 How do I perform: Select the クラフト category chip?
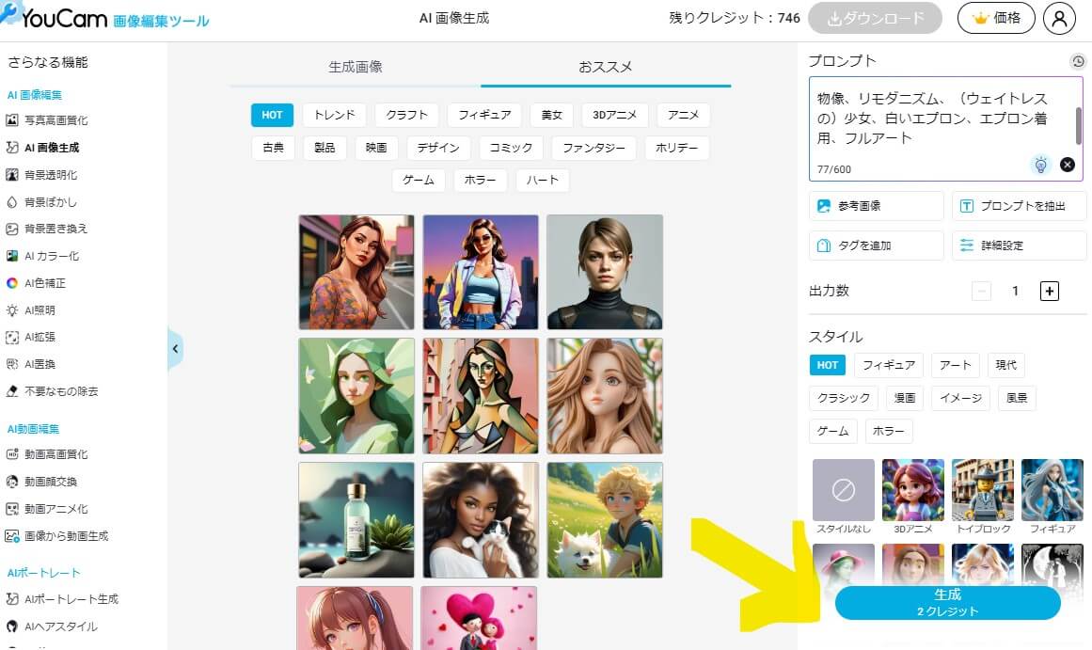406,115
